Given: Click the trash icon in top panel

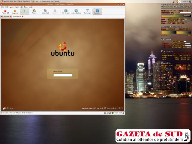Looking at the screenshot, I should 190,1.
